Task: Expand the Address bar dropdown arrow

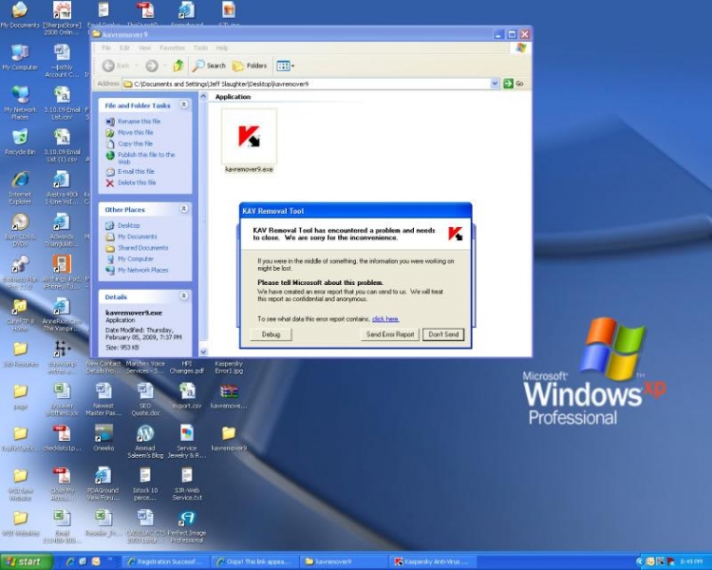Action: coord(495,84)
